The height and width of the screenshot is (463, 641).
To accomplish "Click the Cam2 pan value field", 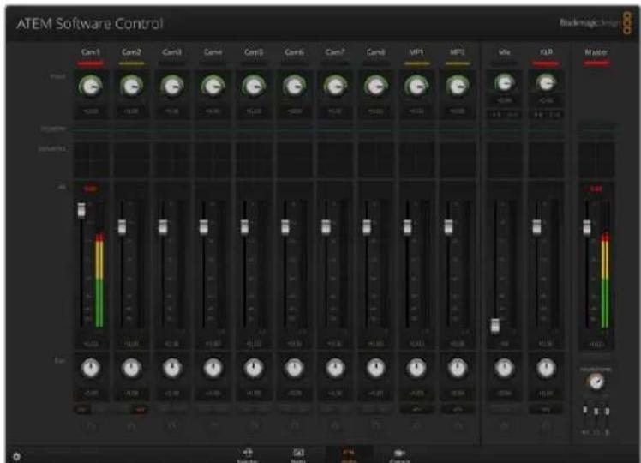I will (x=131, y=394).
